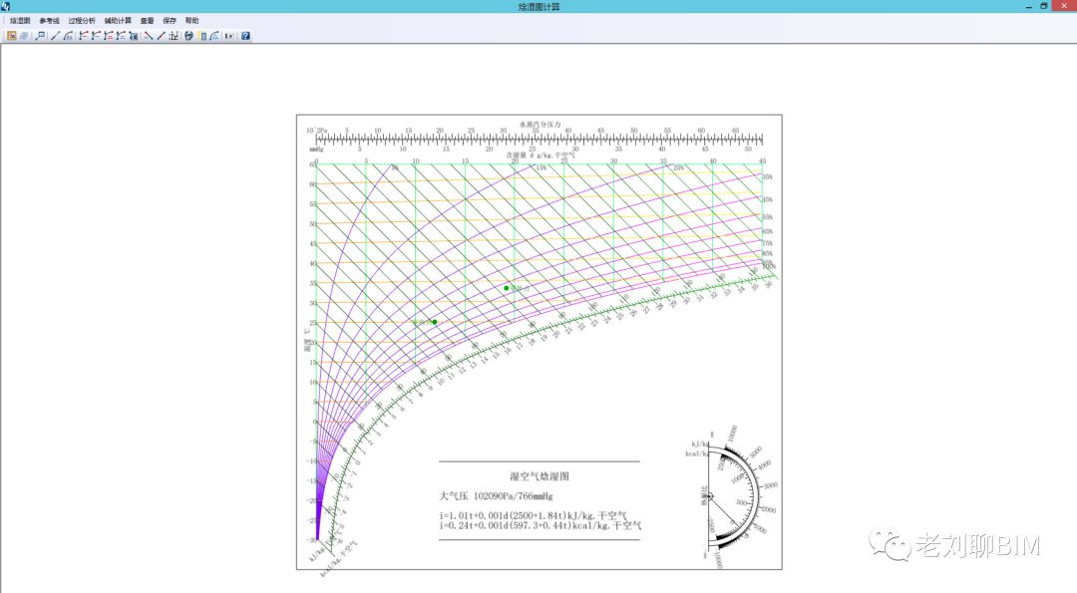This screenshot has width=1077, height=593.
Task: Click the printer icon in the toolbar
Action: pyautogui.click(x=188, y=36)
